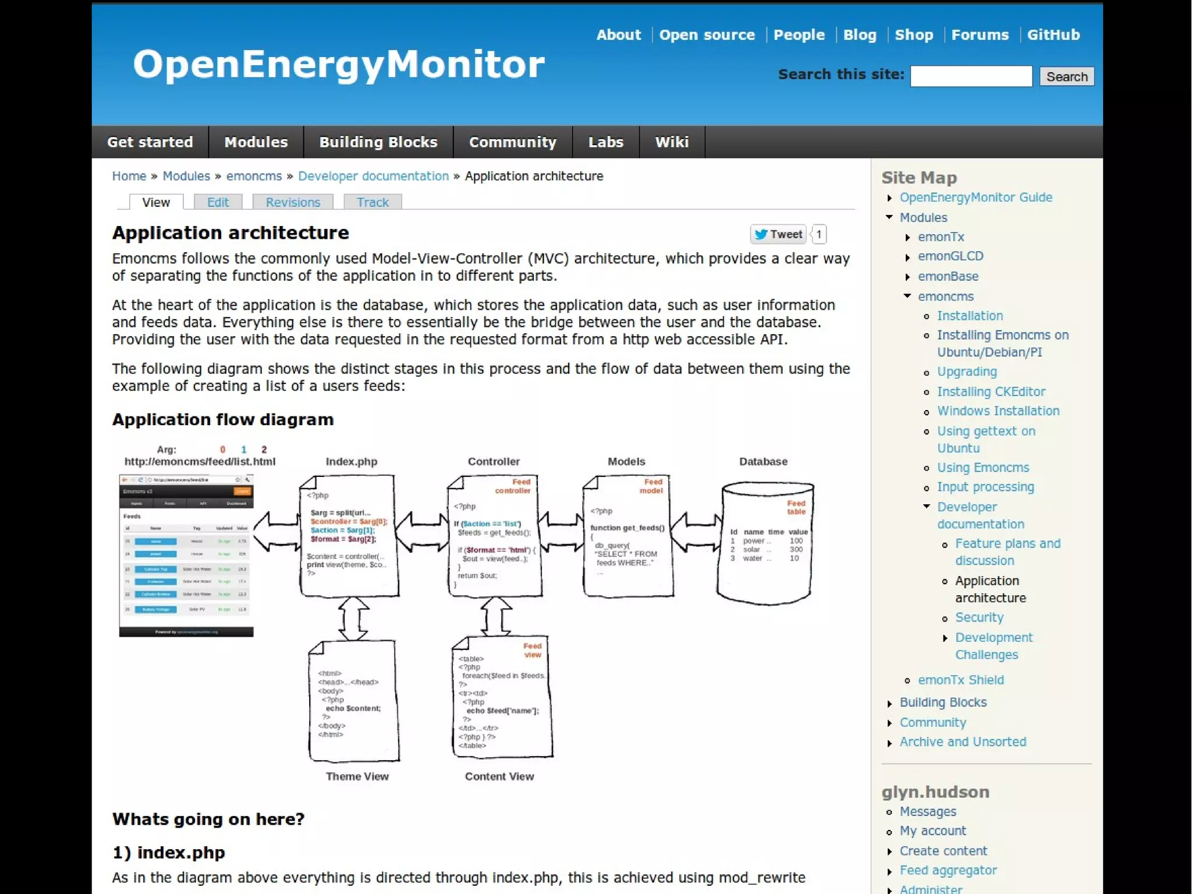Select the Track tab

372,202
